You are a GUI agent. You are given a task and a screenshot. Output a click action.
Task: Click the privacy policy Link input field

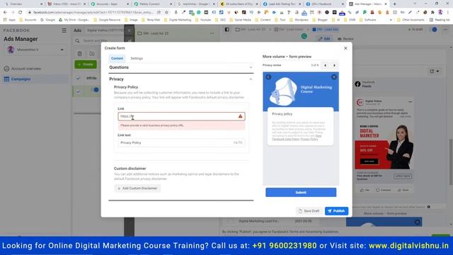point(181,116)
